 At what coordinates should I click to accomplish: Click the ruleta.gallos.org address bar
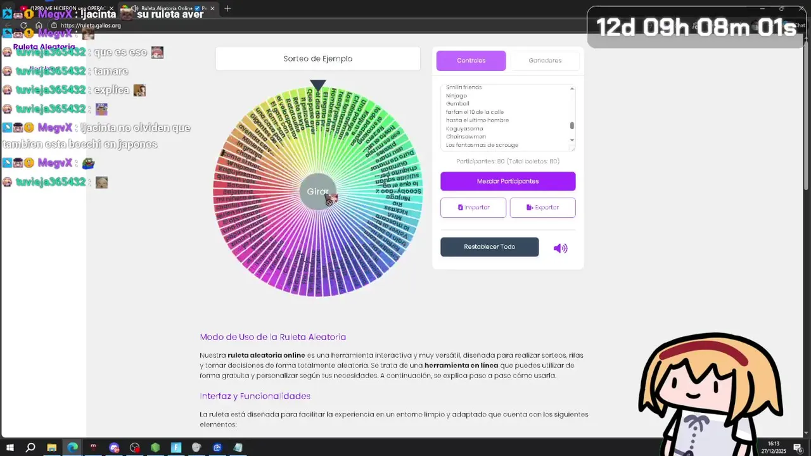pos(91,25)
